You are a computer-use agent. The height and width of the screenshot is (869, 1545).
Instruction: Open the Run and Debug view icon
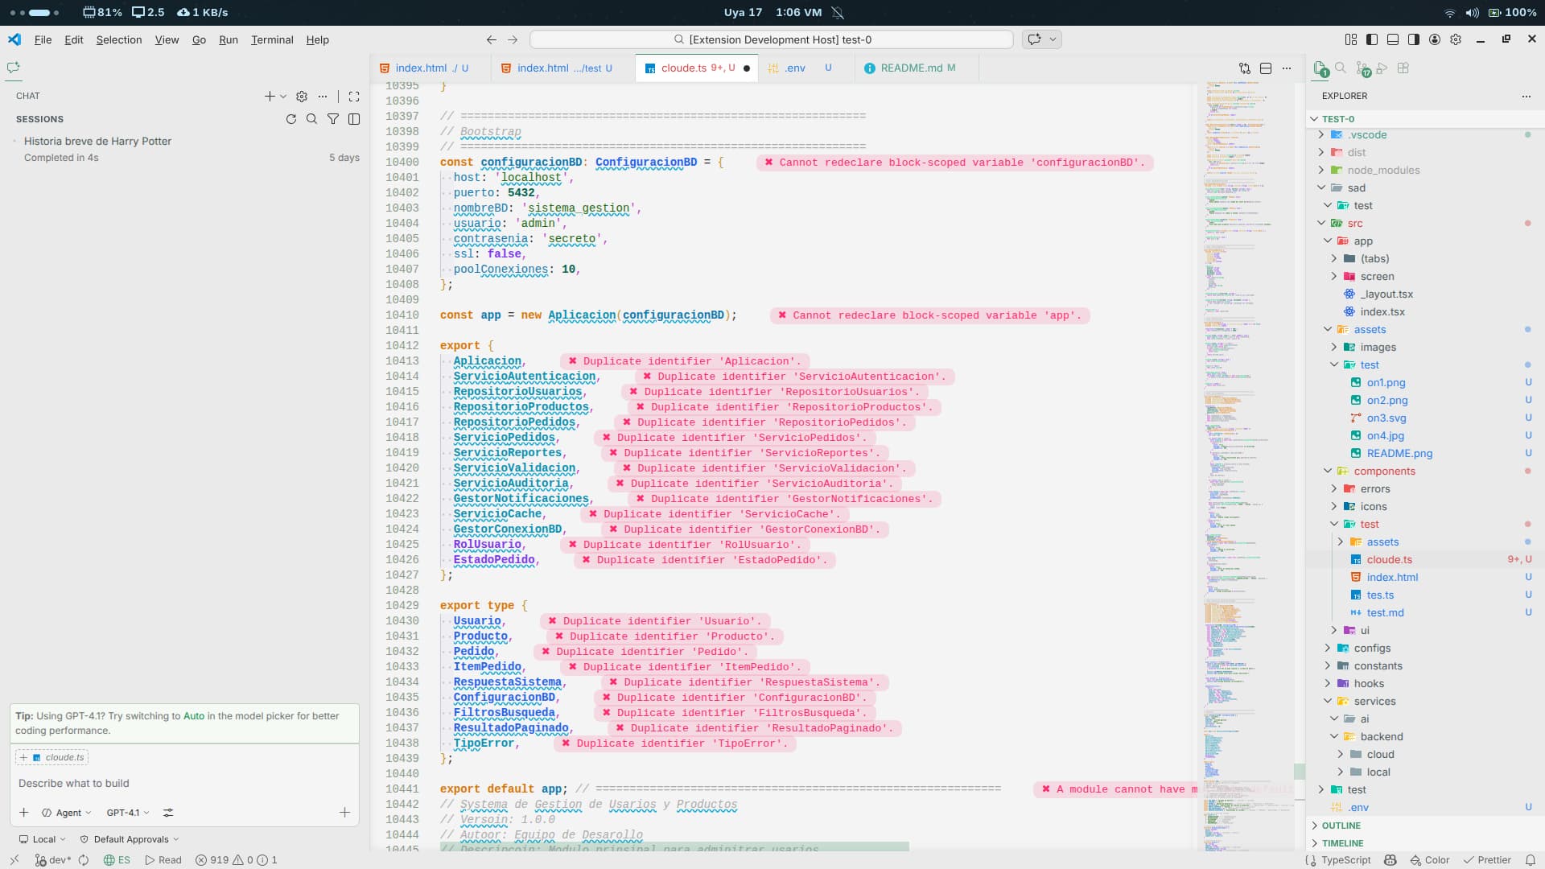click(1382, 68)
